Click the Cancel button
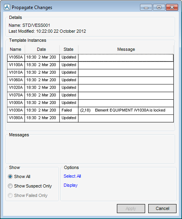 (162, 208)
